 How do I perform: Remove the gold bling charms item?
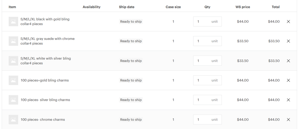click(x=288, y=80)
